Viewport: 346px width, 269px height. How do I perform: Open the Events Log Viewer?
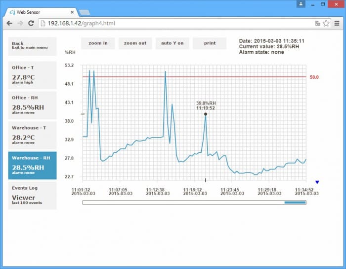pos(32,195)
